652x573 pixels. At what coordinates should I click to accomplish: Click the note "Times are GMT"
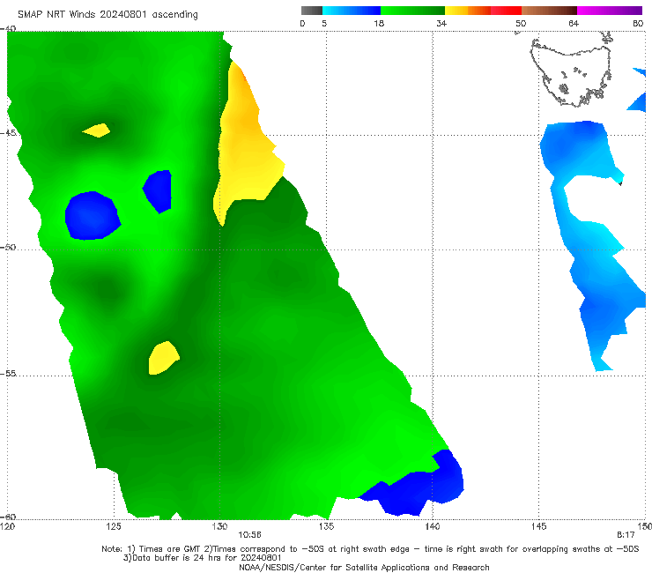click(x=170, y=549)
